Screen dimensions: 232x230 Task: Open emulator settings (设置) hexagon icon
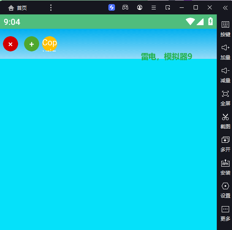225,186
